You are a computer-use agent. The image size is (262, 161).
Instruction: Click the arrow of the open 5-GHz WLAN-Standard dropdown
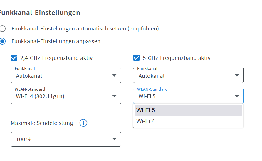tap(237, 96)
